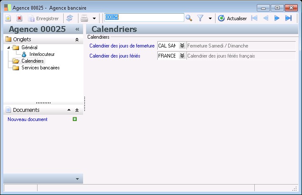
Task: Go to the previous record
Action: click(266, 18)
